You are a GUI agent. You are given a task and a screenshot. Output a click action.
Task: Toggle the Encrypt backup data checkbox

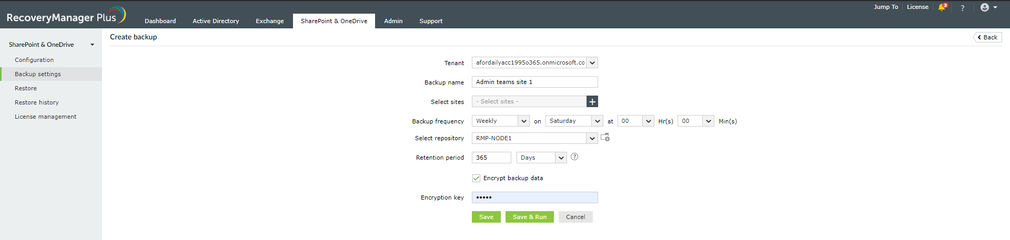[476, 178]
